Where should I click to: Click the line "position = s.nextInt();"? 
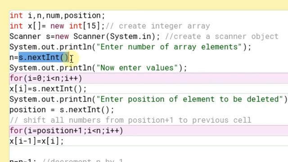coord(62,110)
